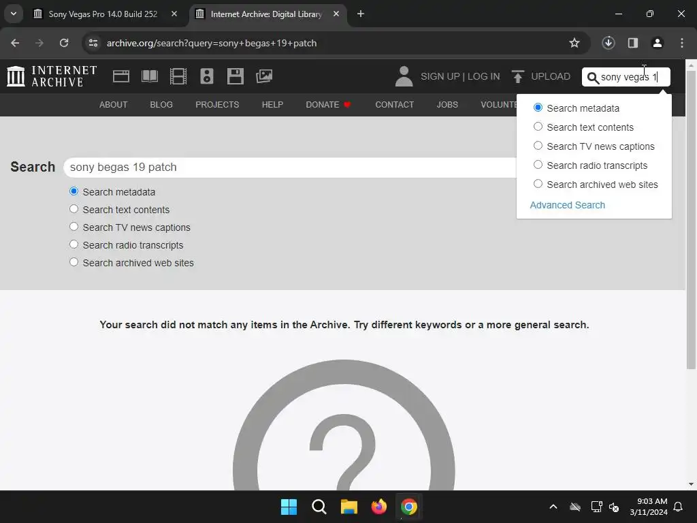Open the Texts book icon

tap(149, 76)
